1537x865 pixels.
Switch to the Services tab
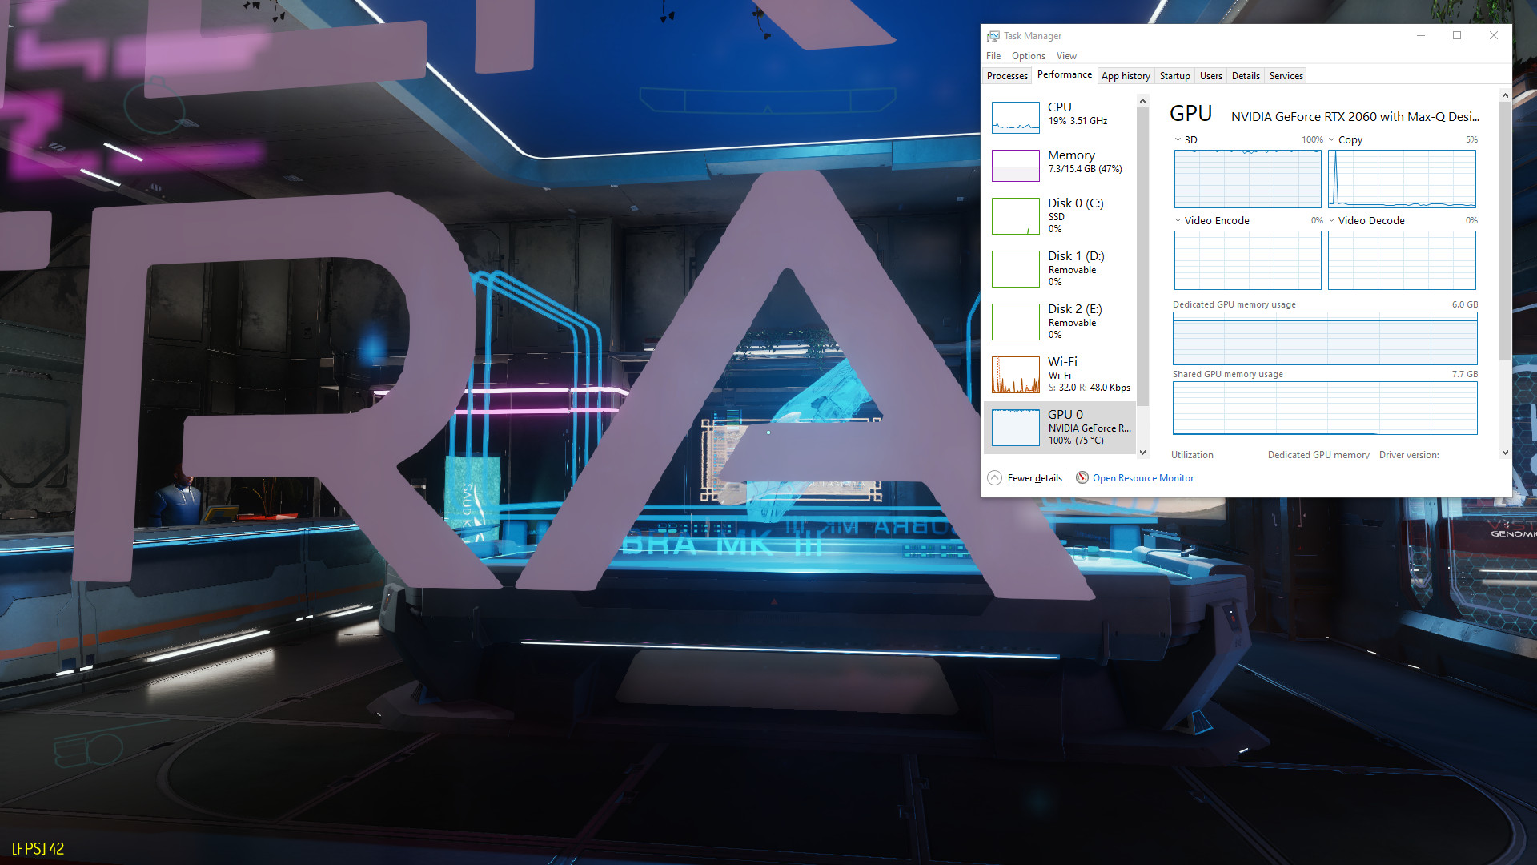point(1286,76)
